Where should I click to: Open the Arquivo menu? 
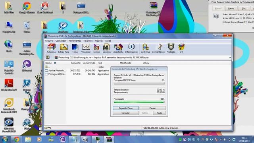tap(49, 41)
